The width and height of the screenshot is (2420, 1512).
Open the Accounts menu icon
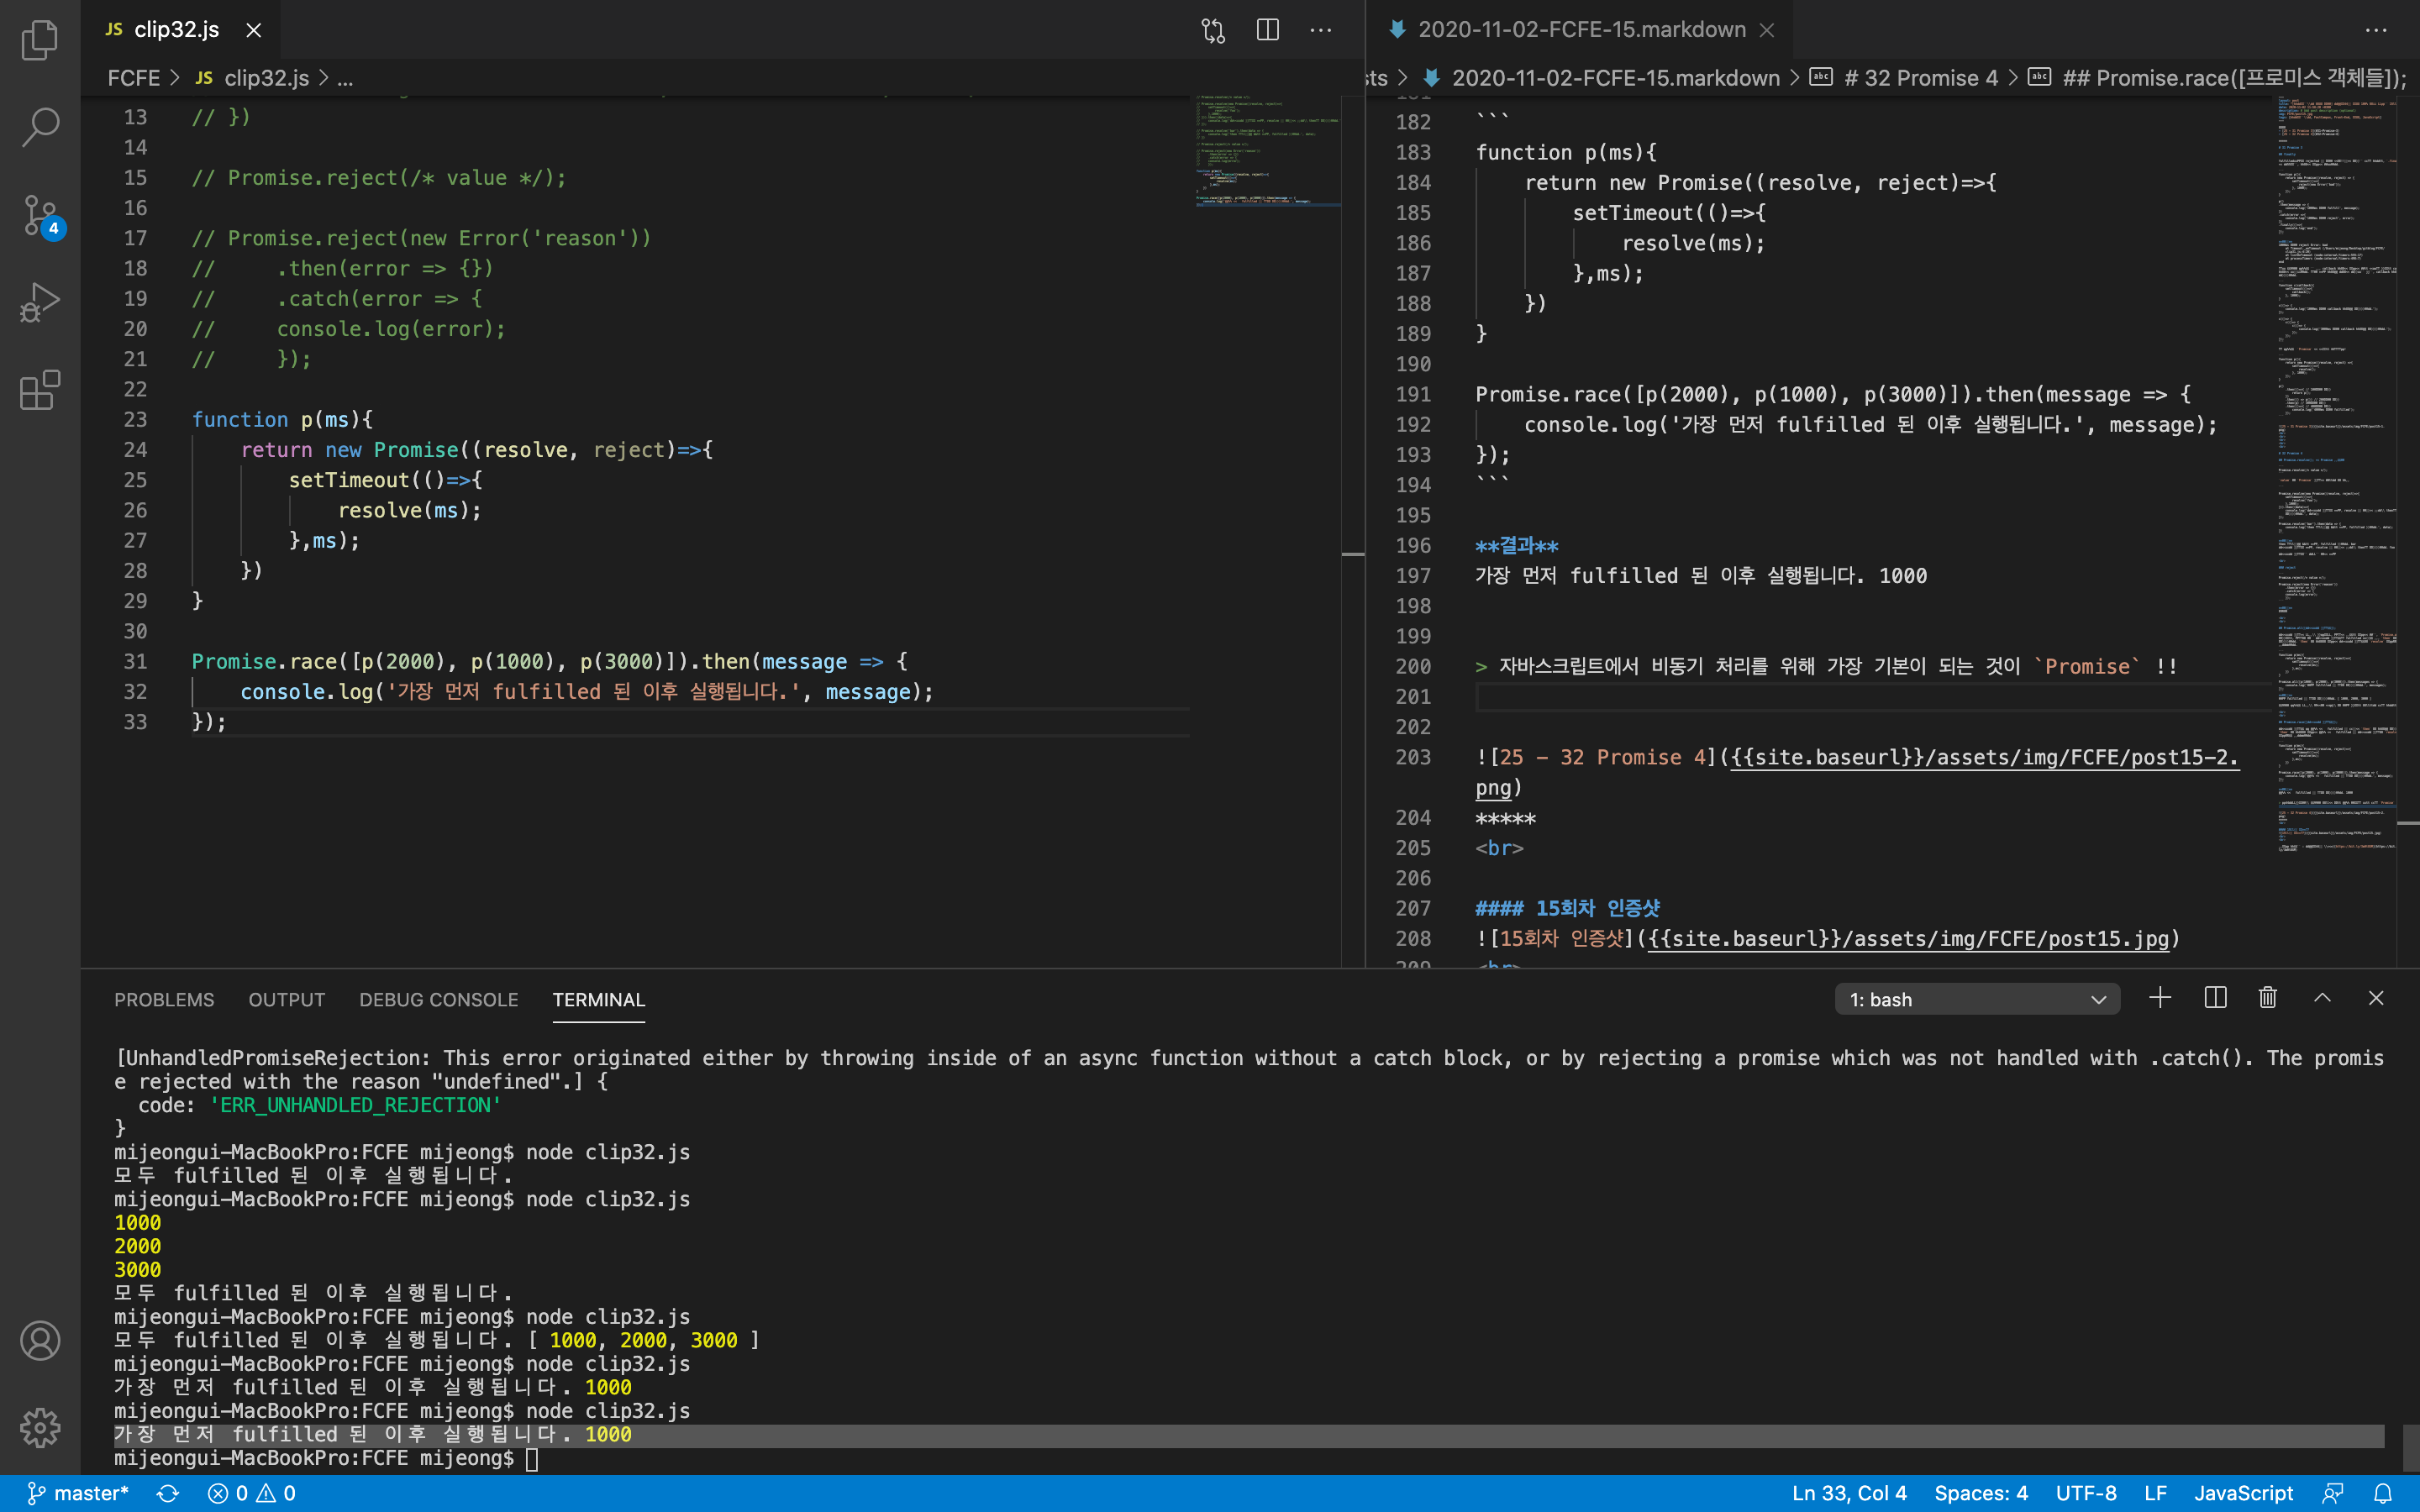[x=40, y=1341]
